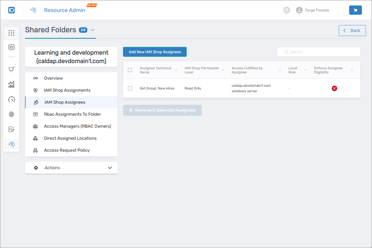Screen dimensions: 372x248
Task: Check the Set Group: New Hires row checkbox
Action: click(130, 88)
